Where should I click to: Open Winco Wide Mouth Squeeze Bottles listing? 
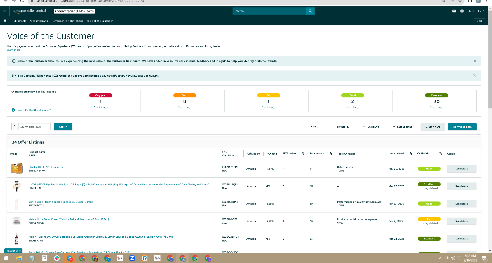click(61, 202)
